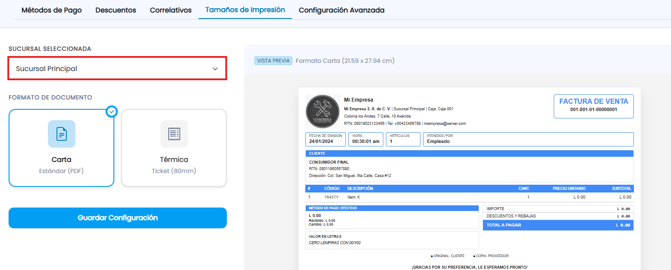671x270 pixels.
Task: Click the client address Col. San Miguel line
Action: [x=350, y=176]
